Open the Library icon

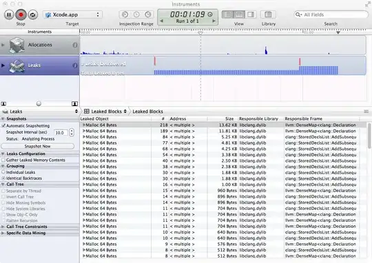268,14
